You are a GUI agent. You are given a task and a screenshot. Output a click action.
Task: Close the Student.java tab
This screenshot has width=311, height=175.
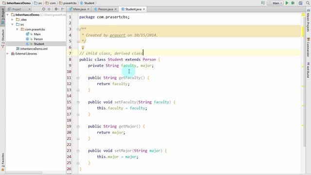click(x=144, y=9)
